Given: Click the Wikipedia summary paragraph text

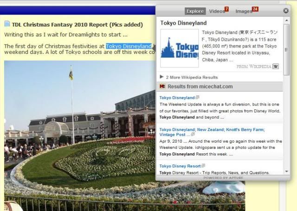Looking at the screenshot, I should click(239, 46).
